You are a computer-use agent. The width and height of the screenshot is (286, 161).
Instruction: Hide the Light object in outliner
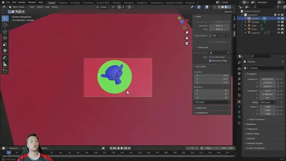click(x=278, y=25)
